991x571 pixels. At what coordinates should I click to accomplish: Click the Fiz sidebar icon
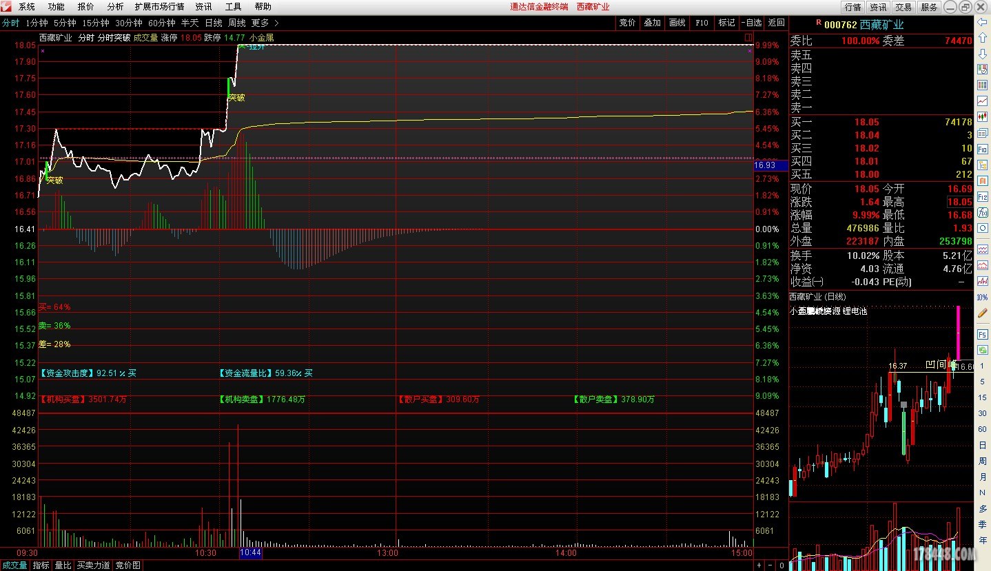pos(982,196)
